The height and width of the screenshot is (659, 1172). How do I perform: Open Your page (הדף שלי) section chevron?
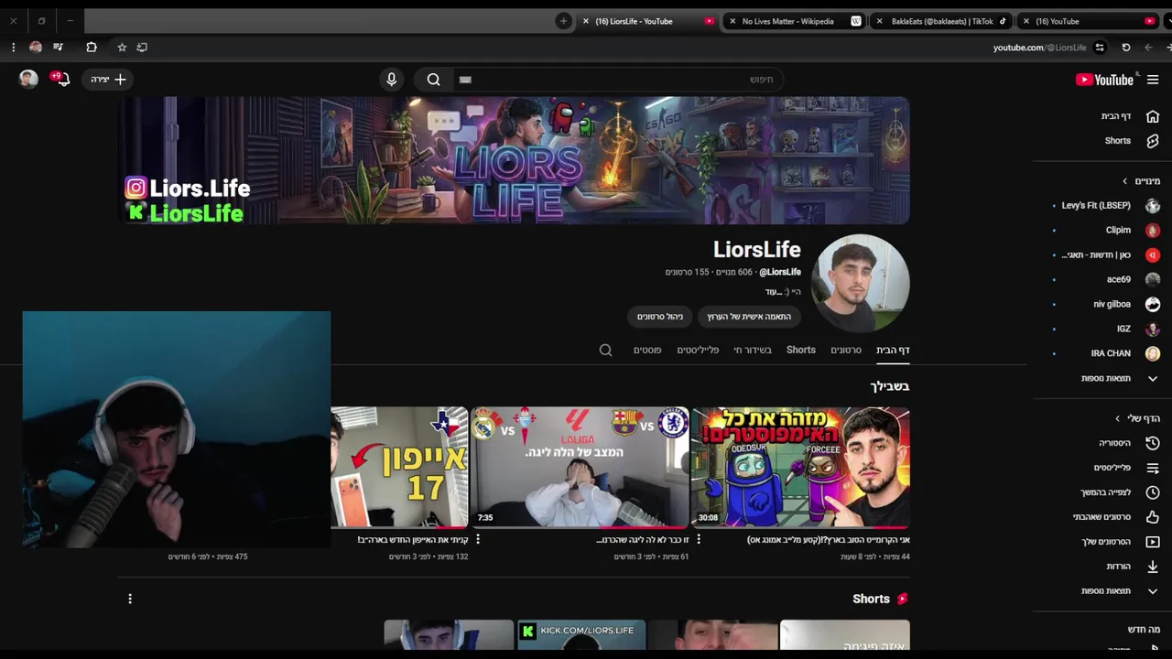point(1117,418)
